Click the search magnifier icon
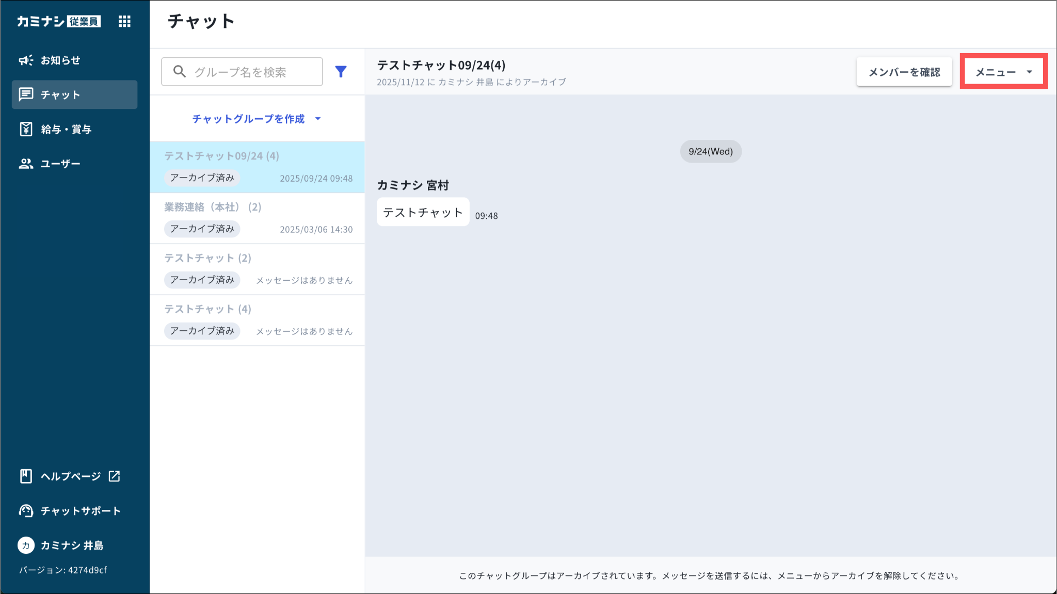 (x=179, y=72)
